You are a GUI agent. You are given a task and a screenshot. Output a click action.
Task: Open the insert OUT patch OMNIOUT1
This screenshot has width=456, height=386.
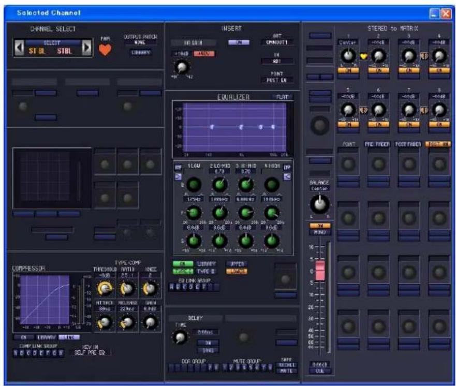point(277,42)
